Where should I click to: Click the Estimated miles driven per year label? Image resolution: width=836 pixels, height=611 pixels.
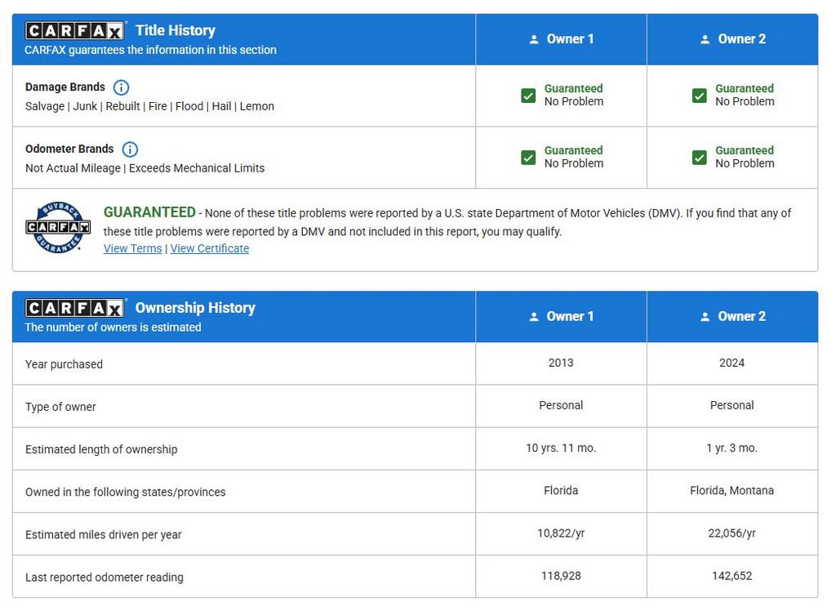(x=104, y=535)
